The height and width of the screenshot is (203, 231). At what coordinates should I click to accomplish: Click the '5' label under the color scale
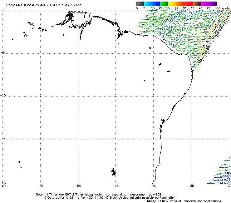click(144, 8)
